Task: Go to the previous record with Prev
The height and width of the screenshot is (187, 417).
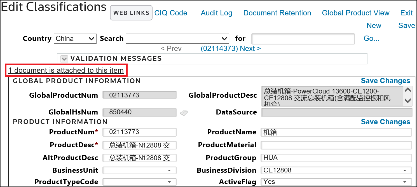Action: [x=171, y=48]
